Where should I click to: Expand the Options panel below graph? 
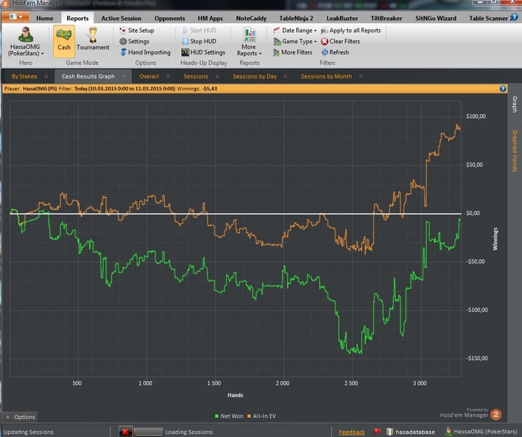click(x=21, y=417)
